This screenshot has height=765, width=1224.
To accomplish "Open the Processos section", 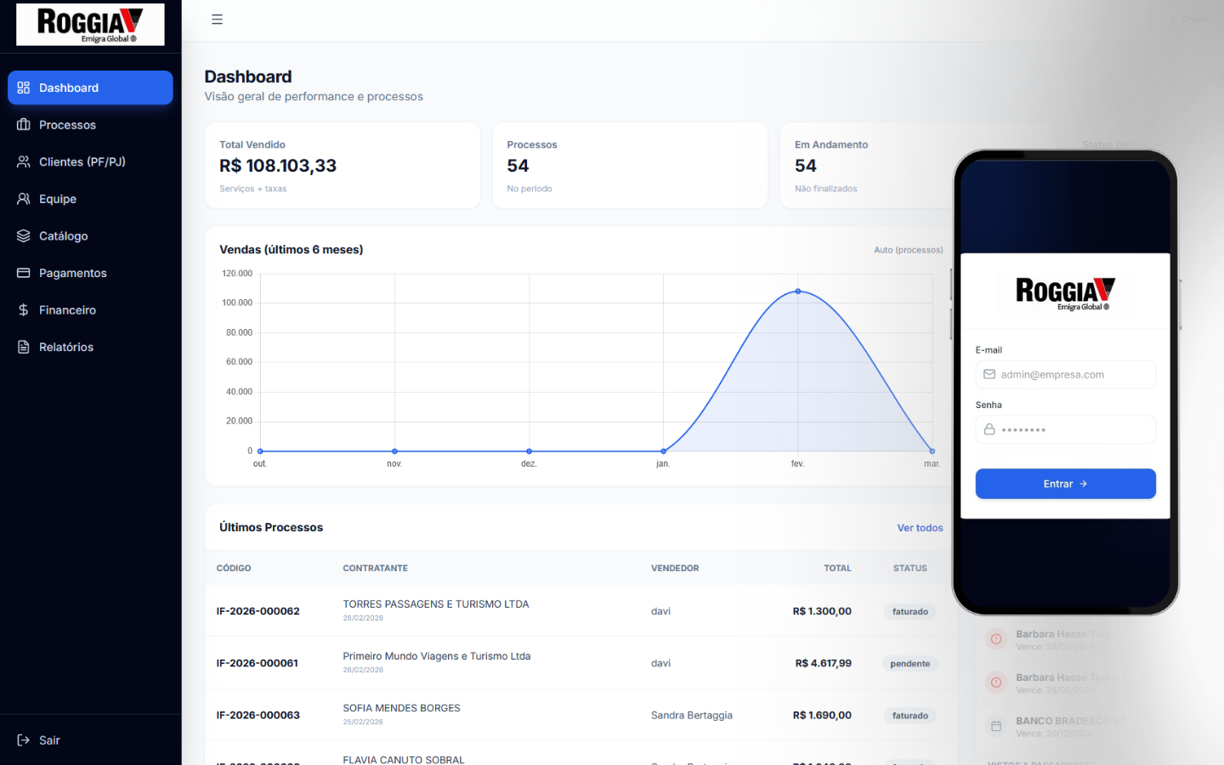I will click(68, 125).
